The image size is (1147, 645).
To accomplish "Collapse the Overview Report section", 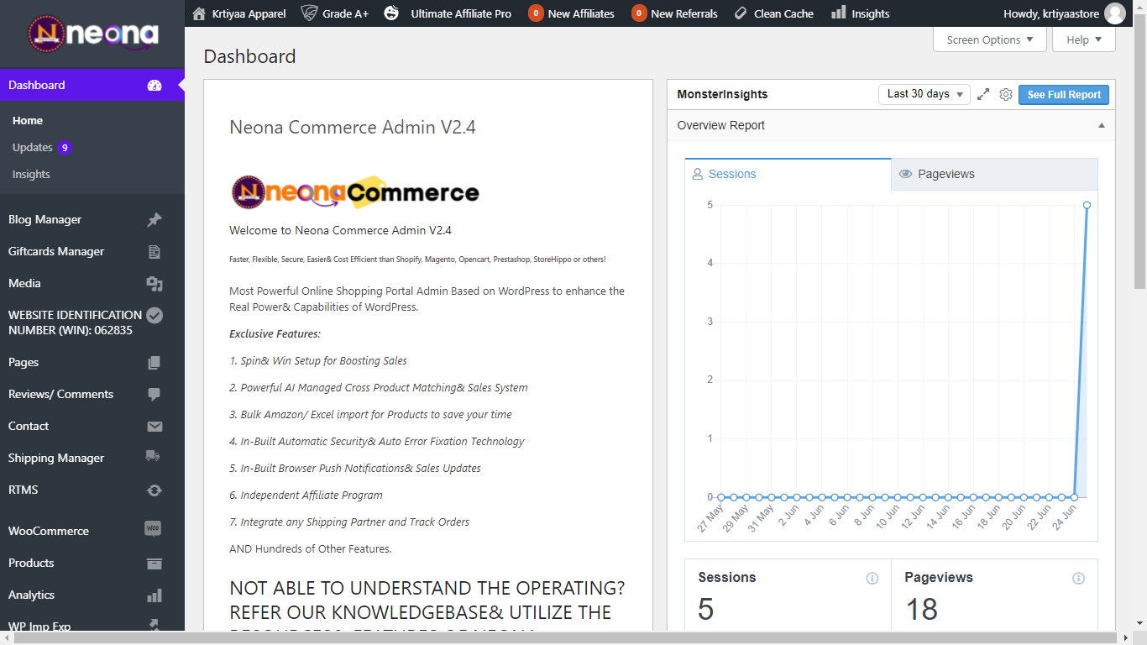I will coord(1102,125).
